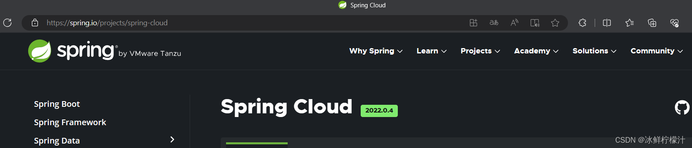Expand the Learn menu

tap(432, 51)
